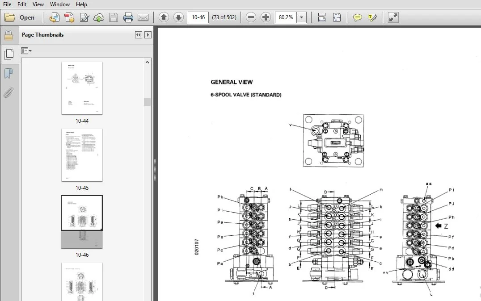The image size is (481, 301).
Task: Click the 10-45 page label
Action: point(82,188)
